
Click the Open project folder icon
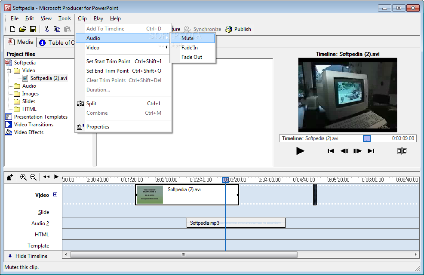tap(23, 29)
